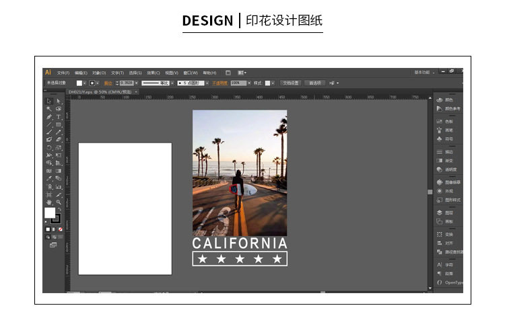
Task: Select the Slice tool
Action: pos(59,194)
